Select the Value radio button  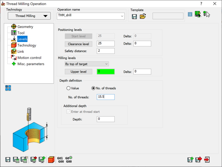click(69, 88)
